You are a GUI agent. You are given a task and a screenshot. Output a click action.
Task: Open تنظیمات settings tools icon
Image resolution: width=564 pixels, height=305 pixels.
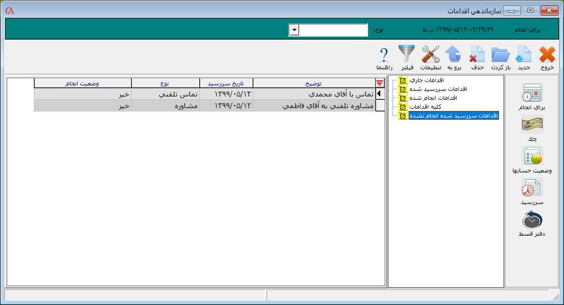(x=430, y=55)
